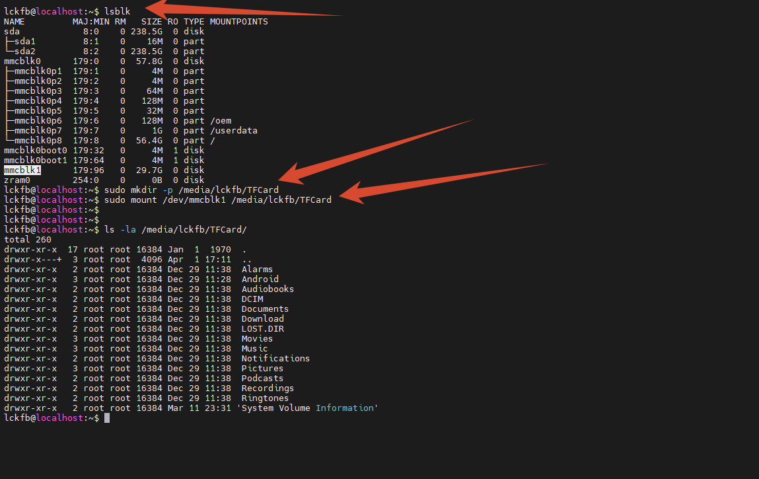
Task: Click the DCIM directory entry
Action: click(252, 299)
